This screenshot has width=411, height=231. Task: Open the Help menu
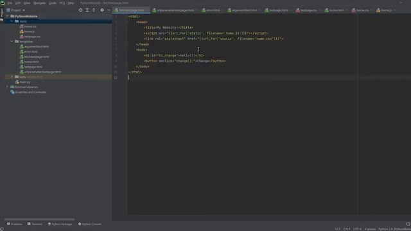click(x=71, y=3)
